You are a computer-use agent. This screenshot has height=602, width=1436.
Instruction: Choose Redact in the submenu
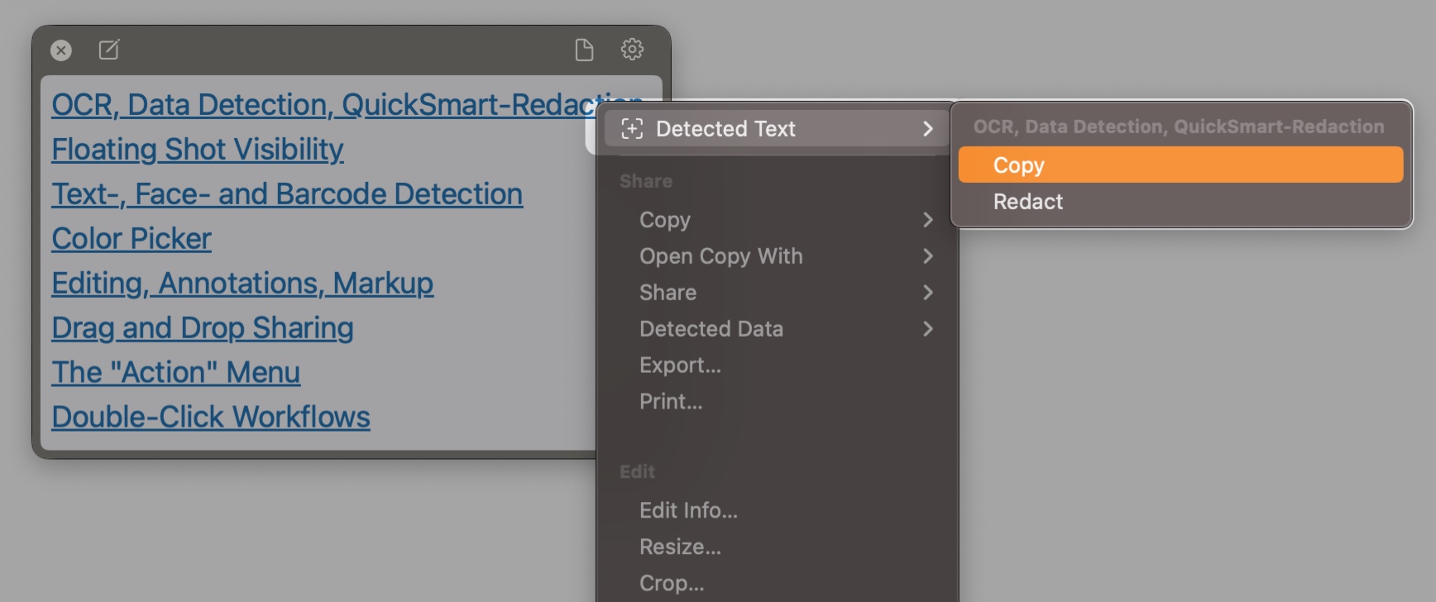1180,201
